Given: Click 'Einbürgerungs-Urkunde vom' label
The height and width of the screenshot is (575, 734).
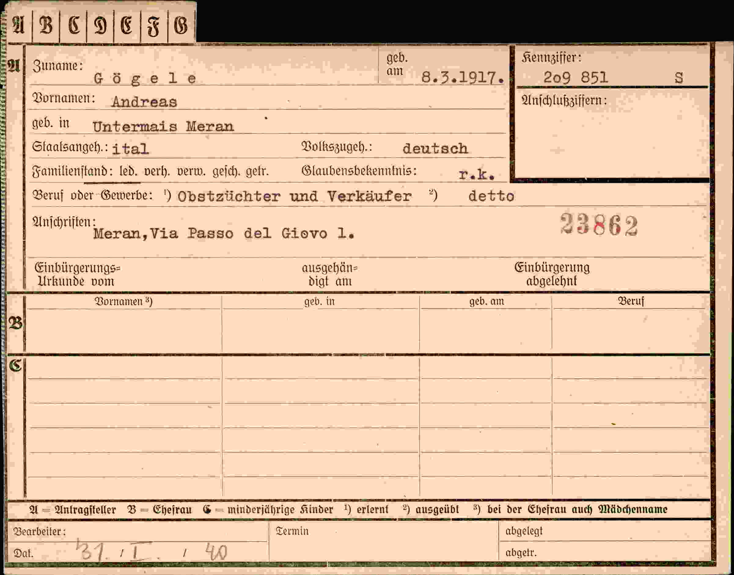Looking at the screenshot, I should tap(77, 274).
